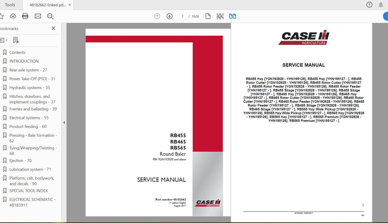Open the Electrical systems - 55 bookmark
This screenshot has width=388, height=223.
[x=29, y=118]
